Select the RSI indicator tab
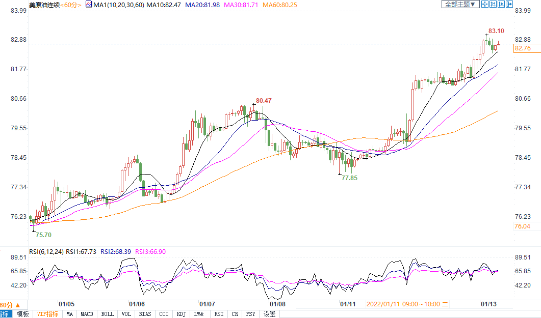This screenshot has height=318, width=541. [x=219, y=314]
